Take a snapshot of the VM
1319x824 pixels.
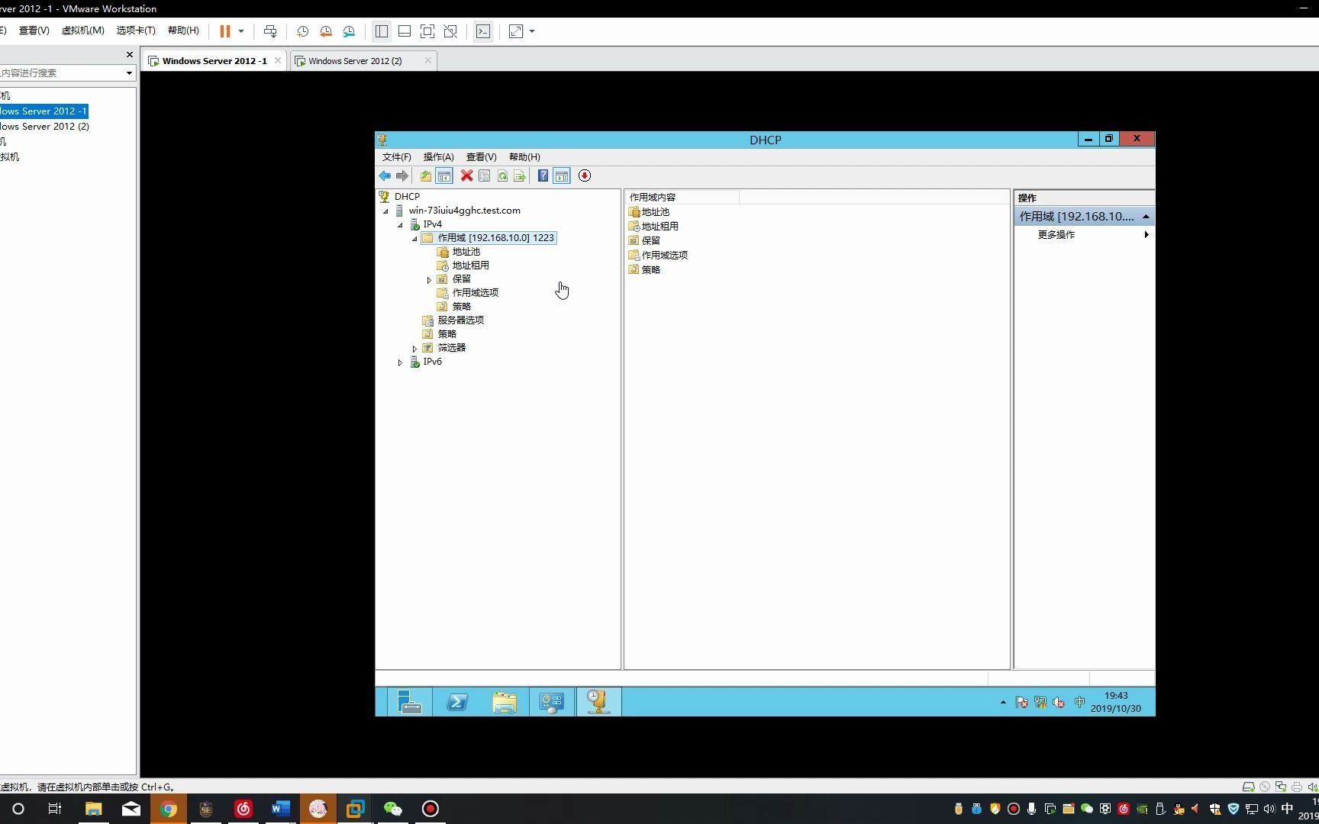tap(302, 31)
